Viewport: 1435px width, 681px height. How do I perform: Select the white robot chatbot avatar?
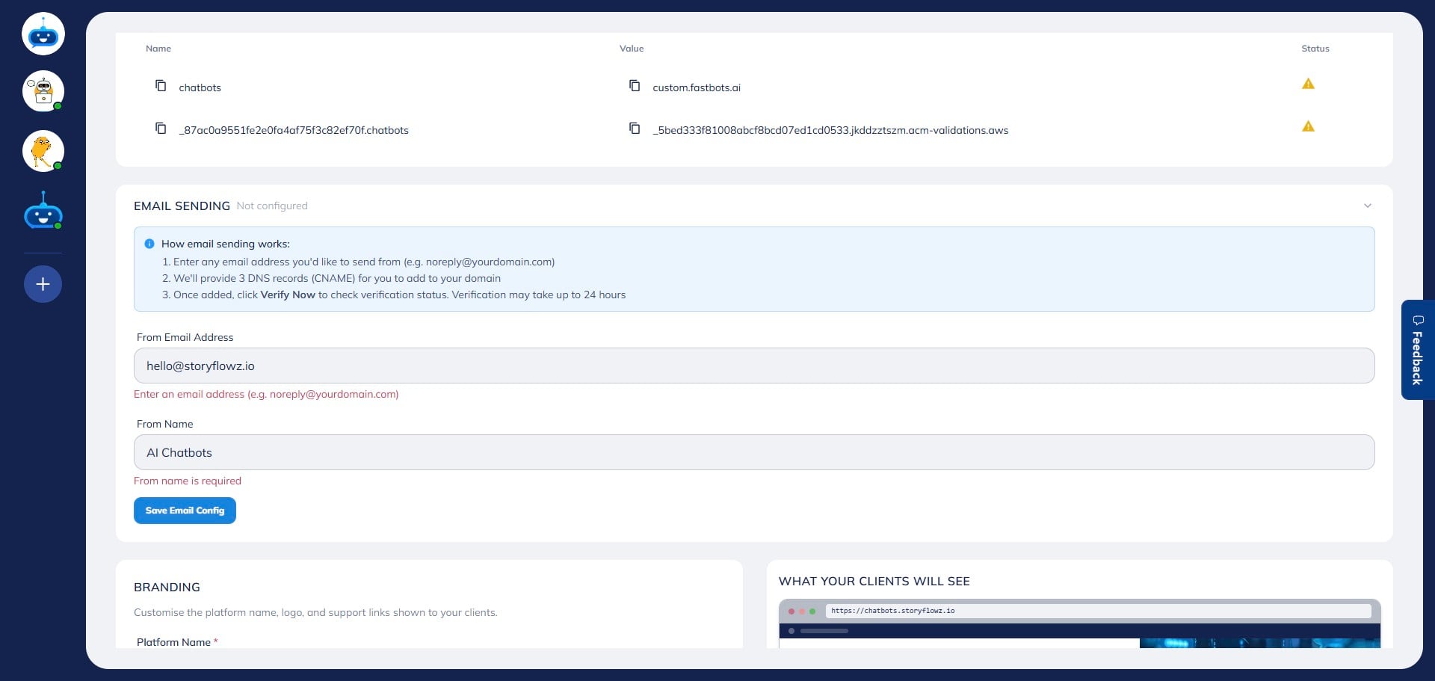[43, 91]
